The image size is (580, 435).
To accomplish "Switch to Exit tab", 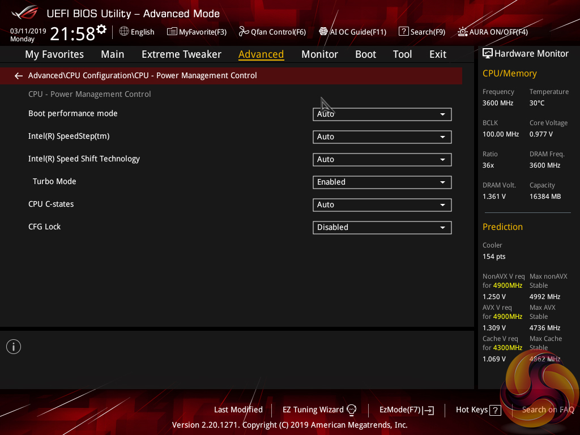I will [x=438, y=54].
